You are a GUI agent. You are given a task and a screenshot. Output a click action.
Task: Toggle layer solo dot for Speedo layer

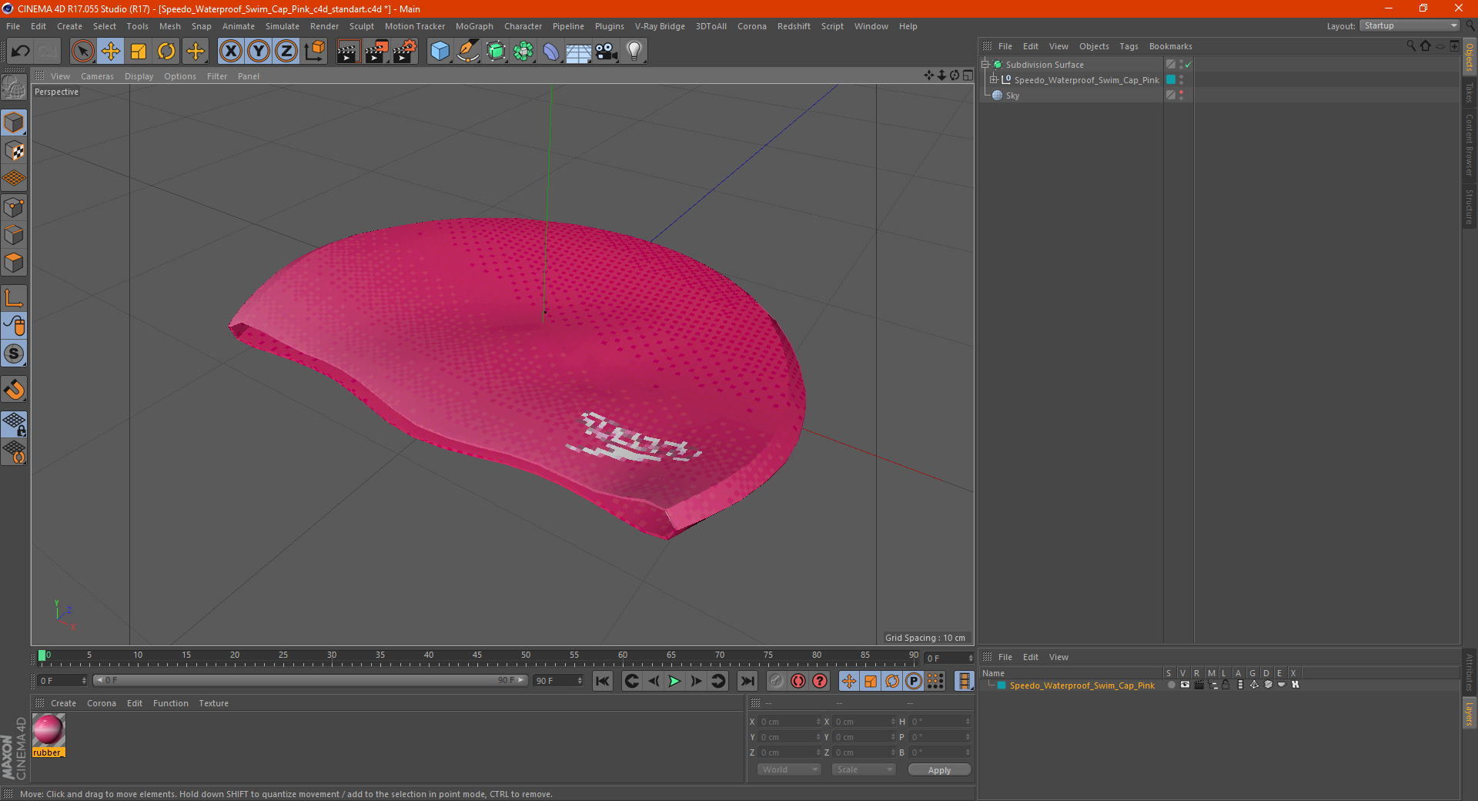tap(1171, 685)
